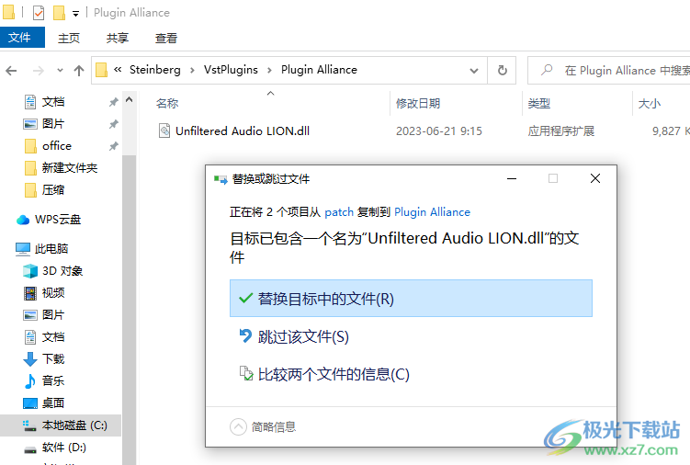Go up one folder level arrow

(79, 71)
